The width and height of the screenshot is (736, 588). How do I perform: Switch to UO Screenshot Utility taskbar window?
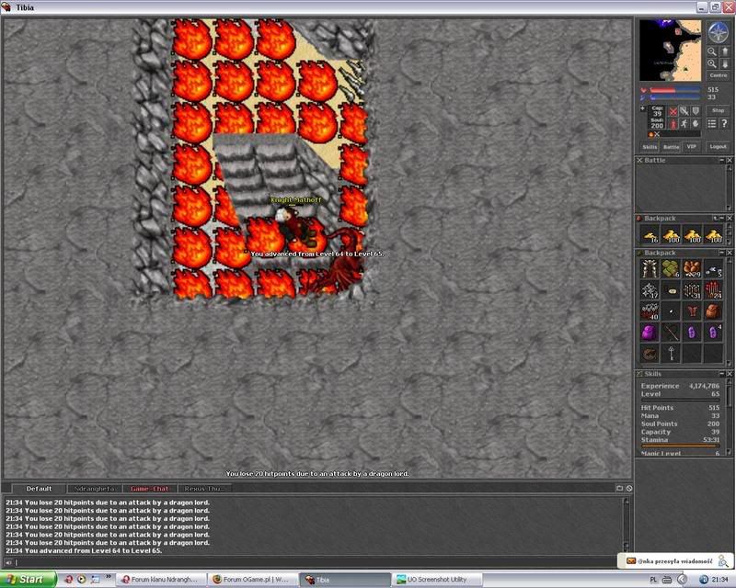coord(436,580)
